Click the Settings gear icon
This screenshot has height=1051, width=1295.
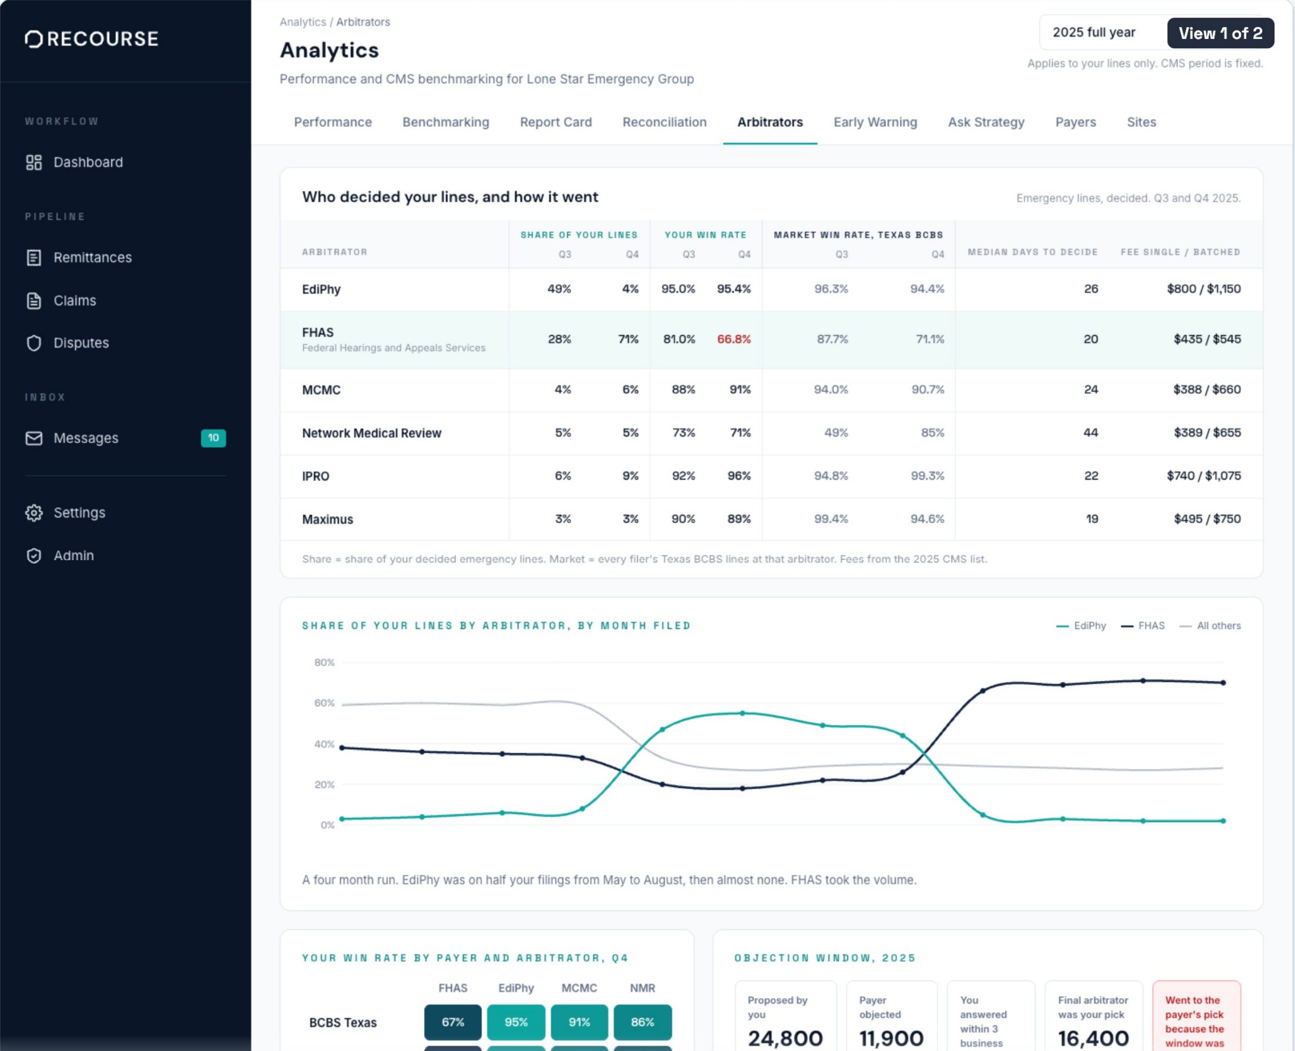(34, 513)
